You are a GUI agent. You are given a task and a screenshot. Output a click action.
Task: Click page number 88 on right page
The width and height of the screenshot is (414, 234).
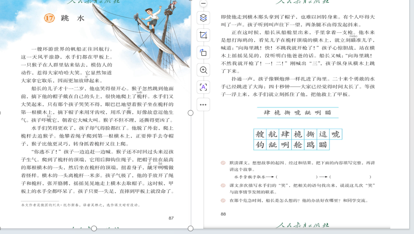pyautogui.click(x=223, y=214)
